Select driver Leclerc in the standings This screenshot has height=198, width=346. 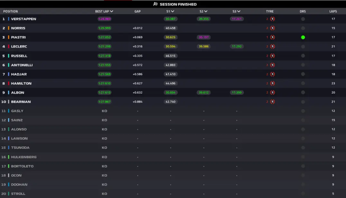point(19,47)
